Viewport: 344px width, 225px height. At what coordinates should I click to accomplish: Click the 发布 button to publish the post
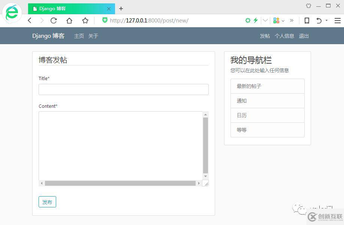coord(47,202)
